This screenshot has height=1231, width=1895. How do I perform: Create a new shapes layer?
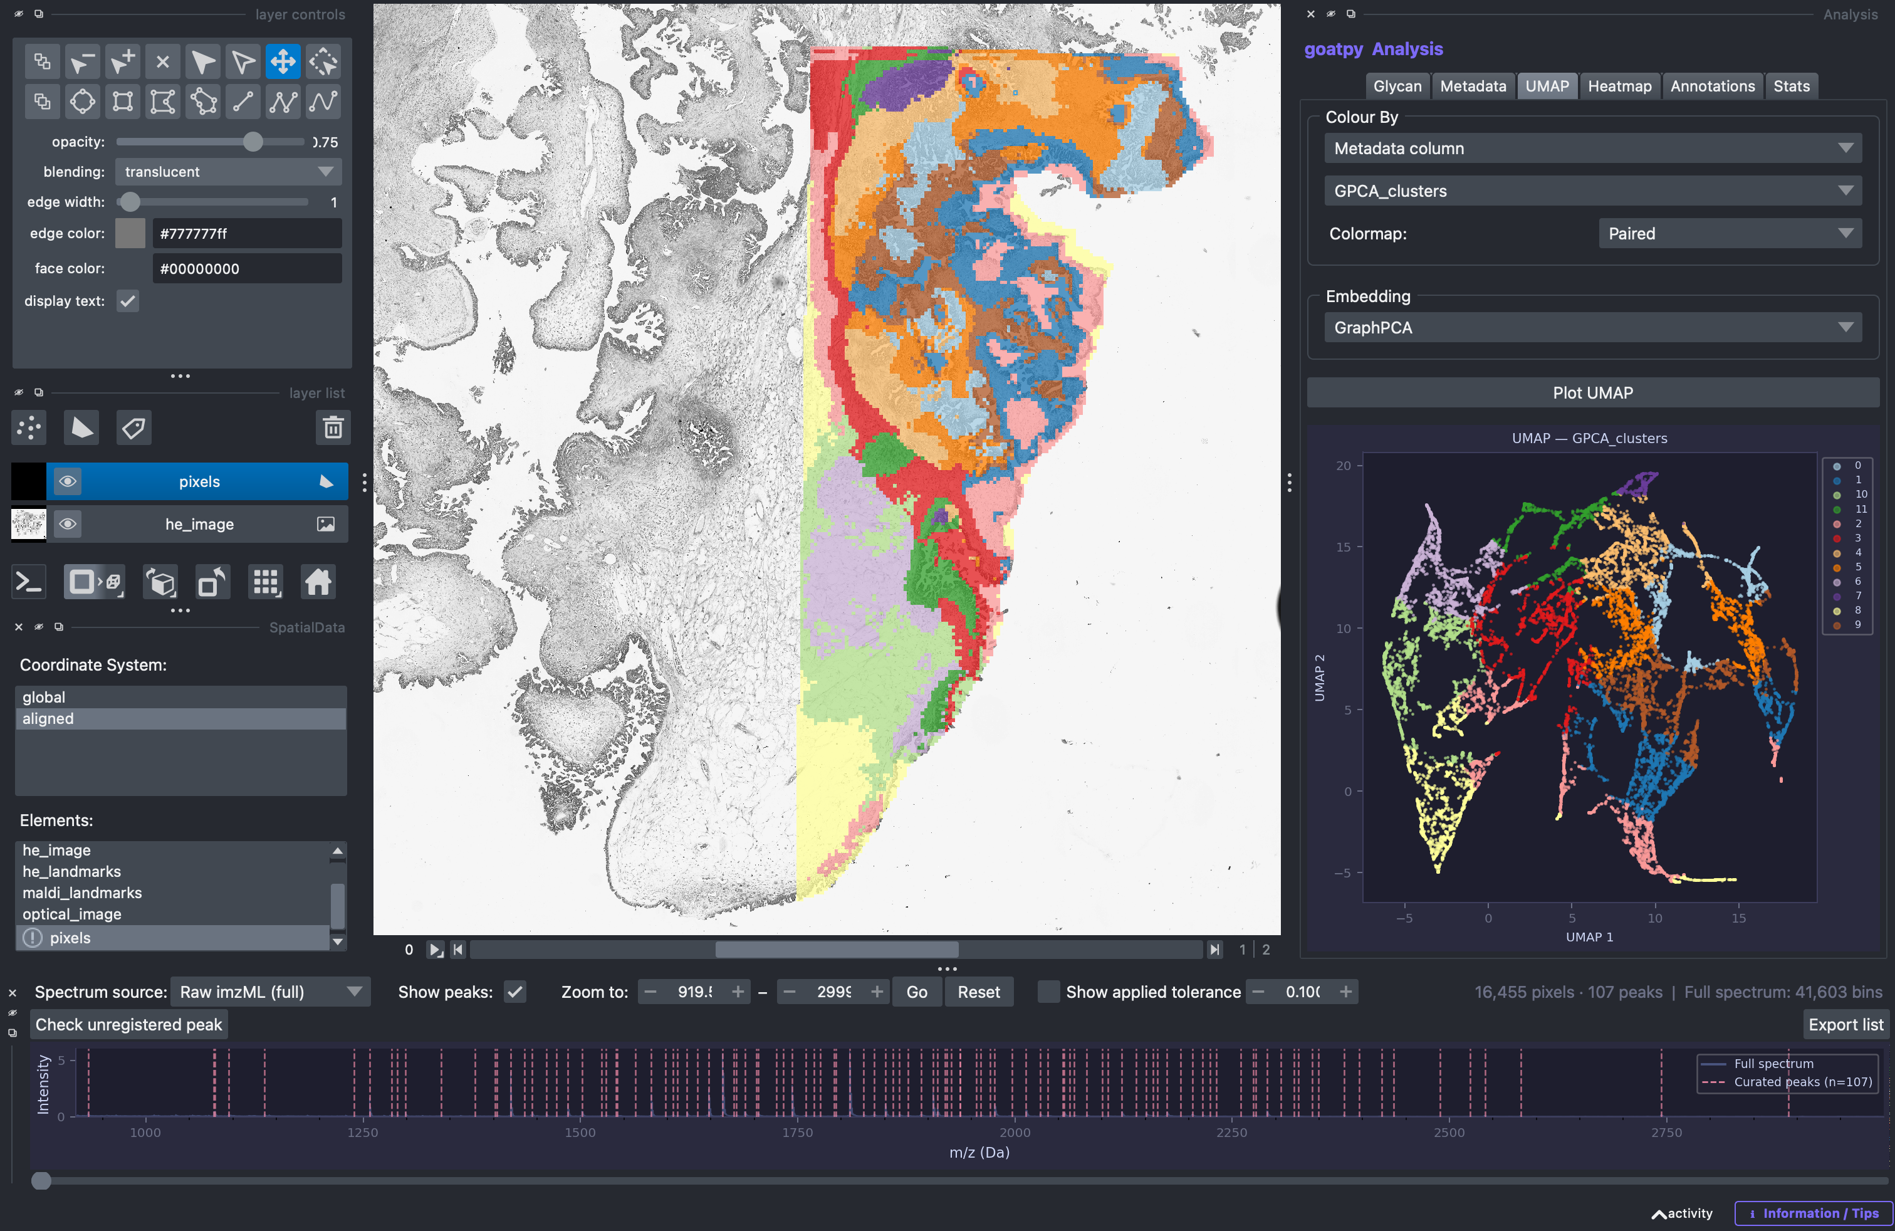tap(81, 427)
